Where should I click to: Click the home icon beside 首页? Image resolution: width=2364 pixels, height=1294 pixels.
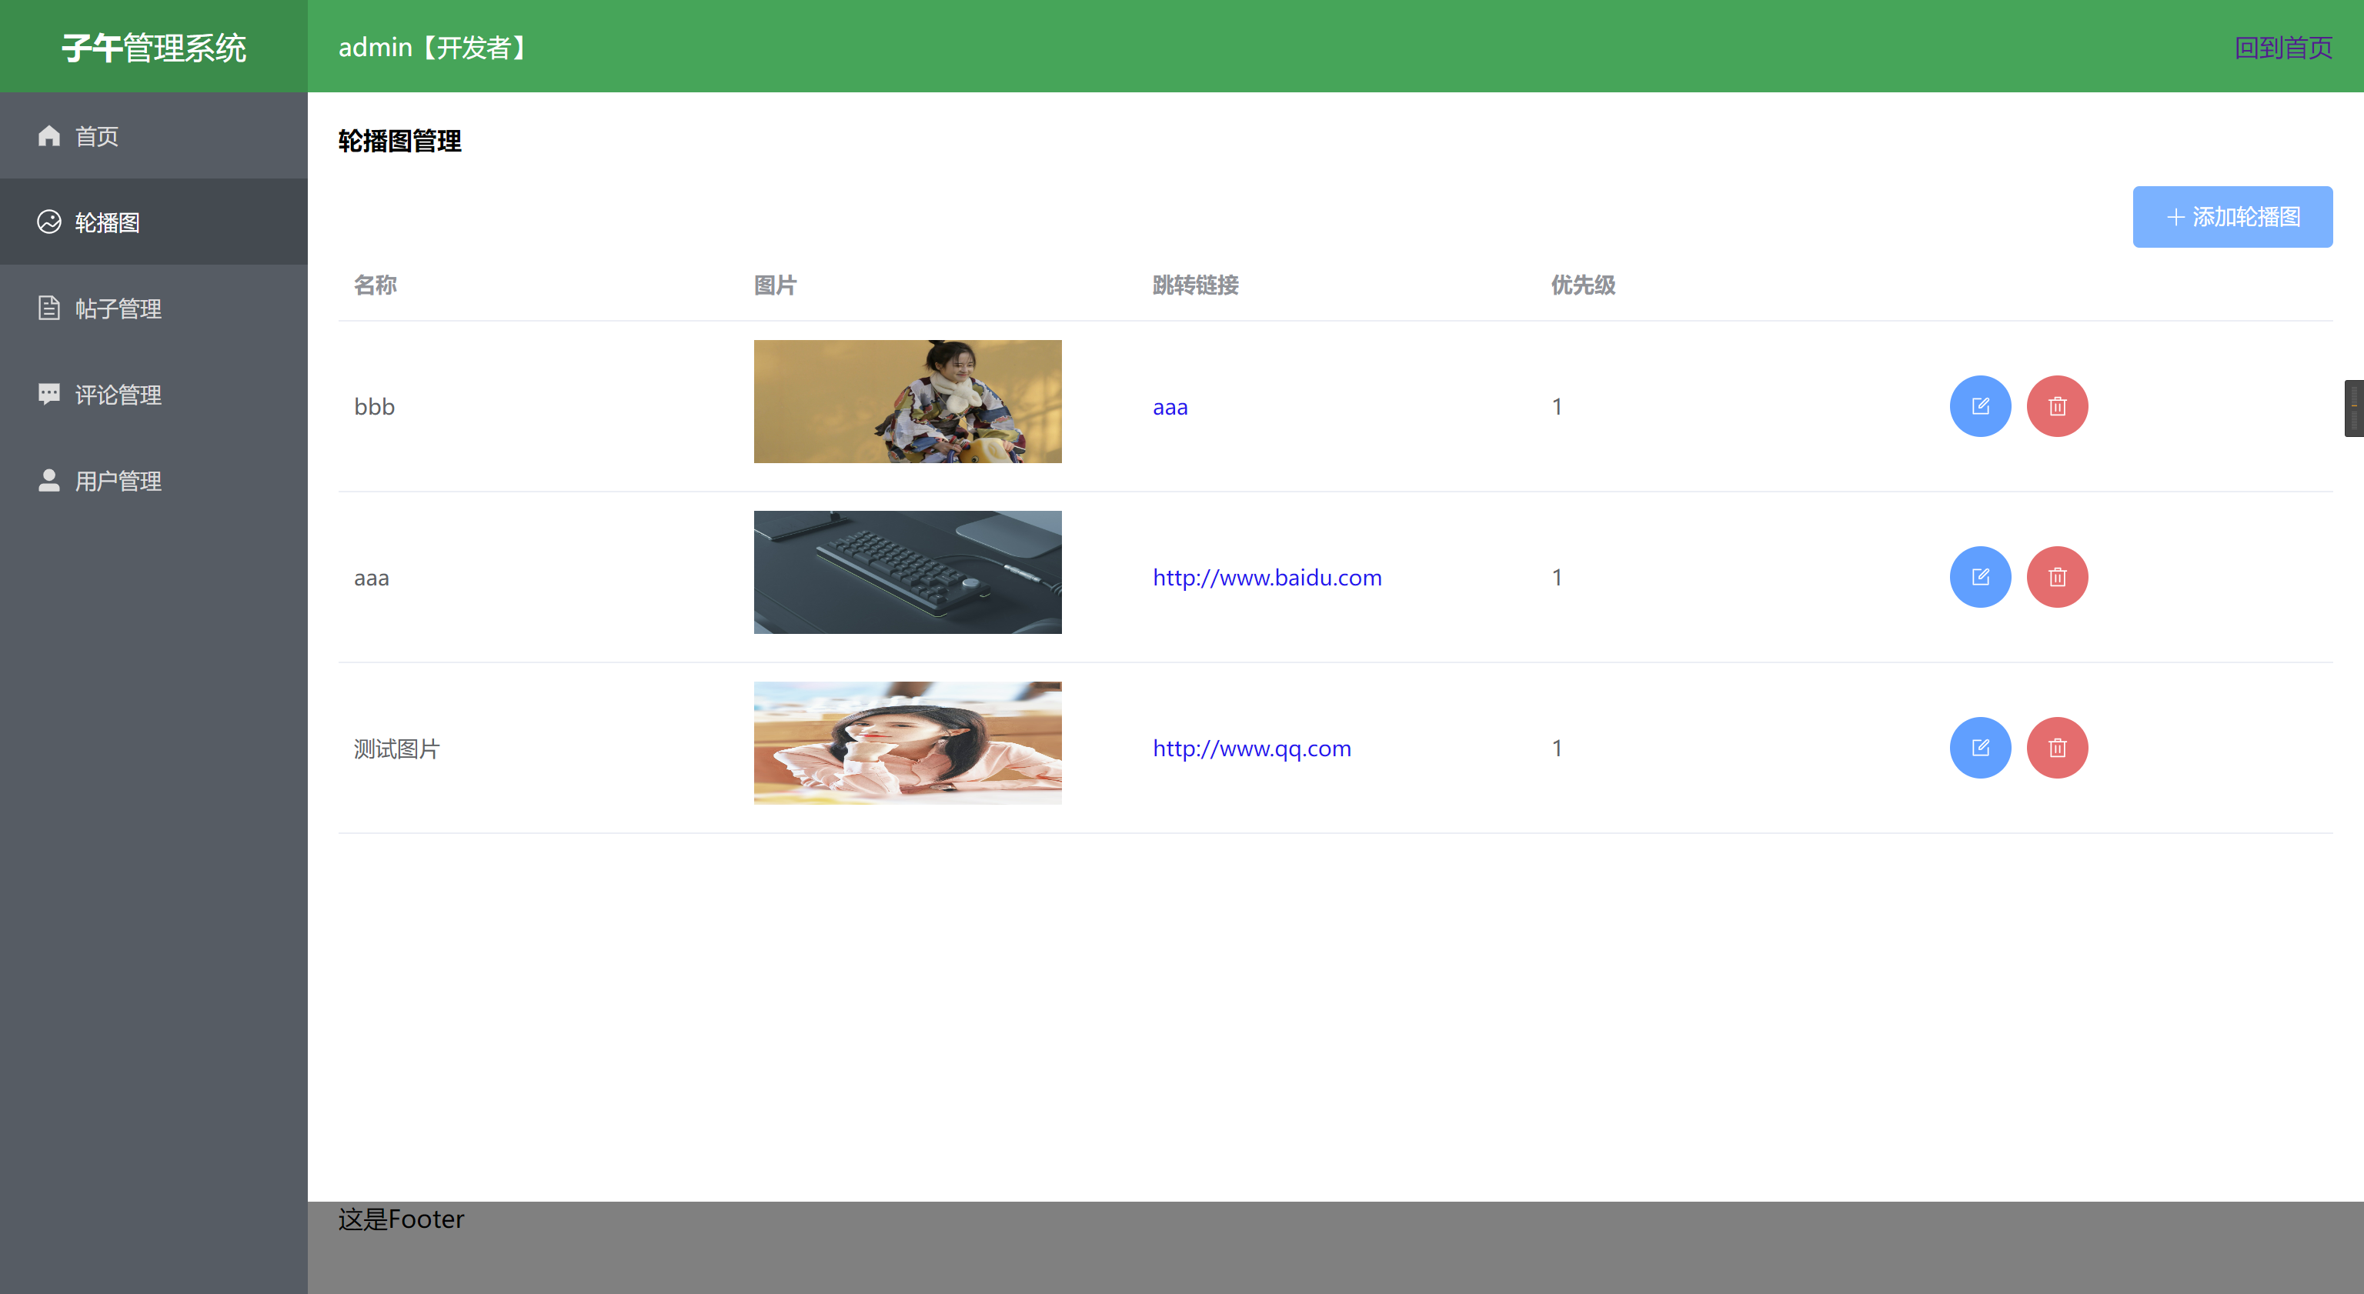pyautogui.click(x=48, y=136)
